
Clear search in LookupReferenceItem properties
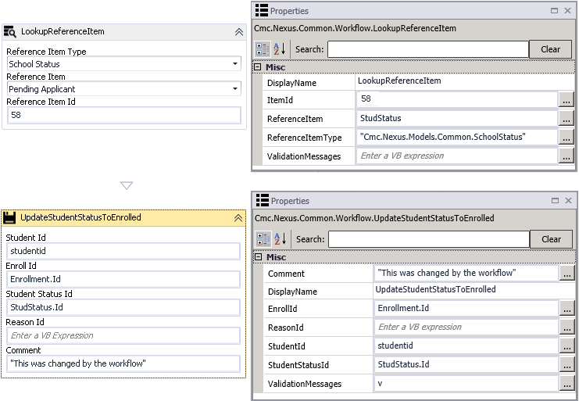[x=551, y=49]
